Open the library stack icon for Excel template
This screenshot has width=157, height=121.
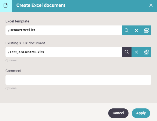pos(146,30)
